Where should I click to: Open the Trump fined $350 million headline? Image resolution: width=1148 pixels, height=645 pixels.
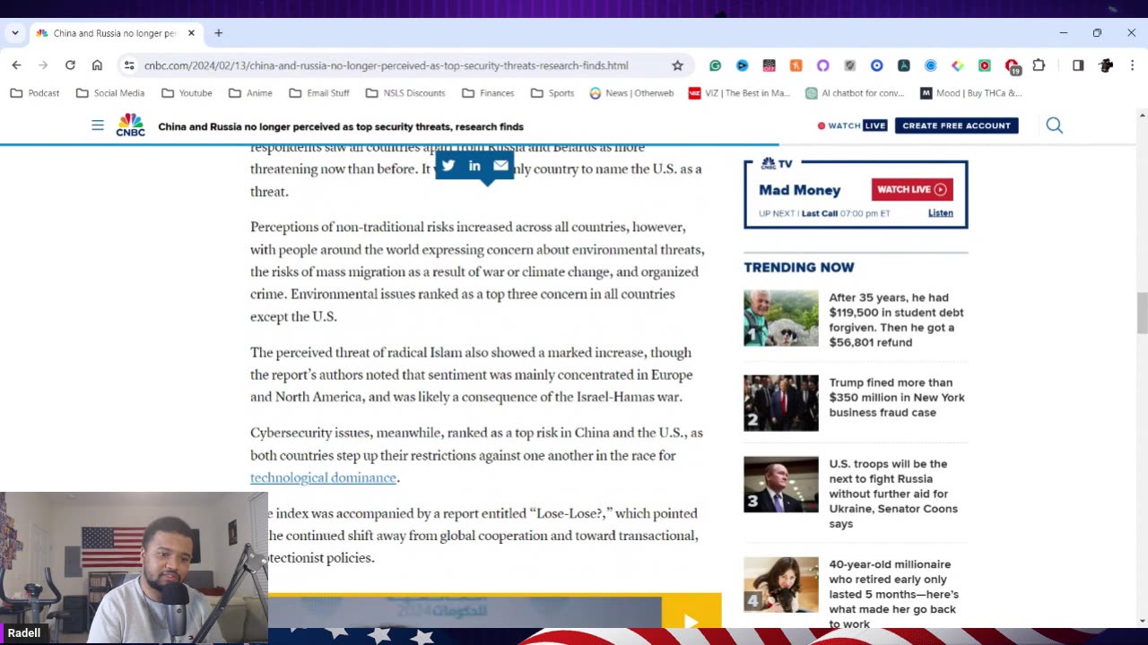click(897, 398)
